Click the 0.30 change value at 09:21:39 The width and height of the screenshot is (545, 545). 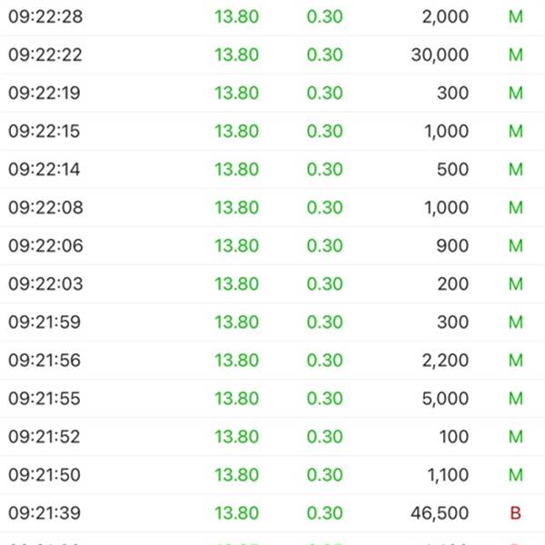325,513
